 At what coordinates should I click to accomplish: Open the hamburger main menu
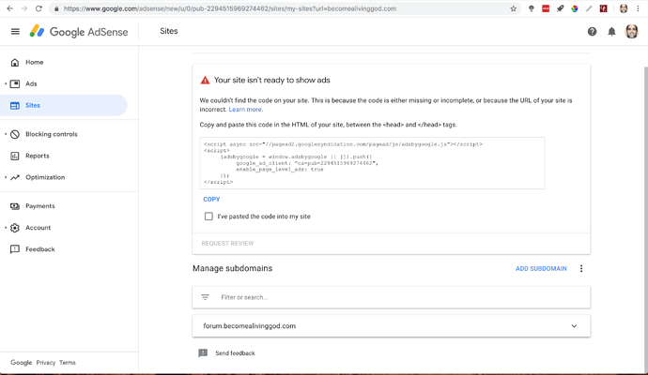pos(15,31)
